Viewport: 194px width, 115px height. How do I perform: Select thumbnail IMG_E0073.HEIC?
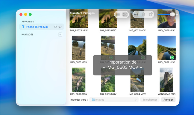coord(79,19)
